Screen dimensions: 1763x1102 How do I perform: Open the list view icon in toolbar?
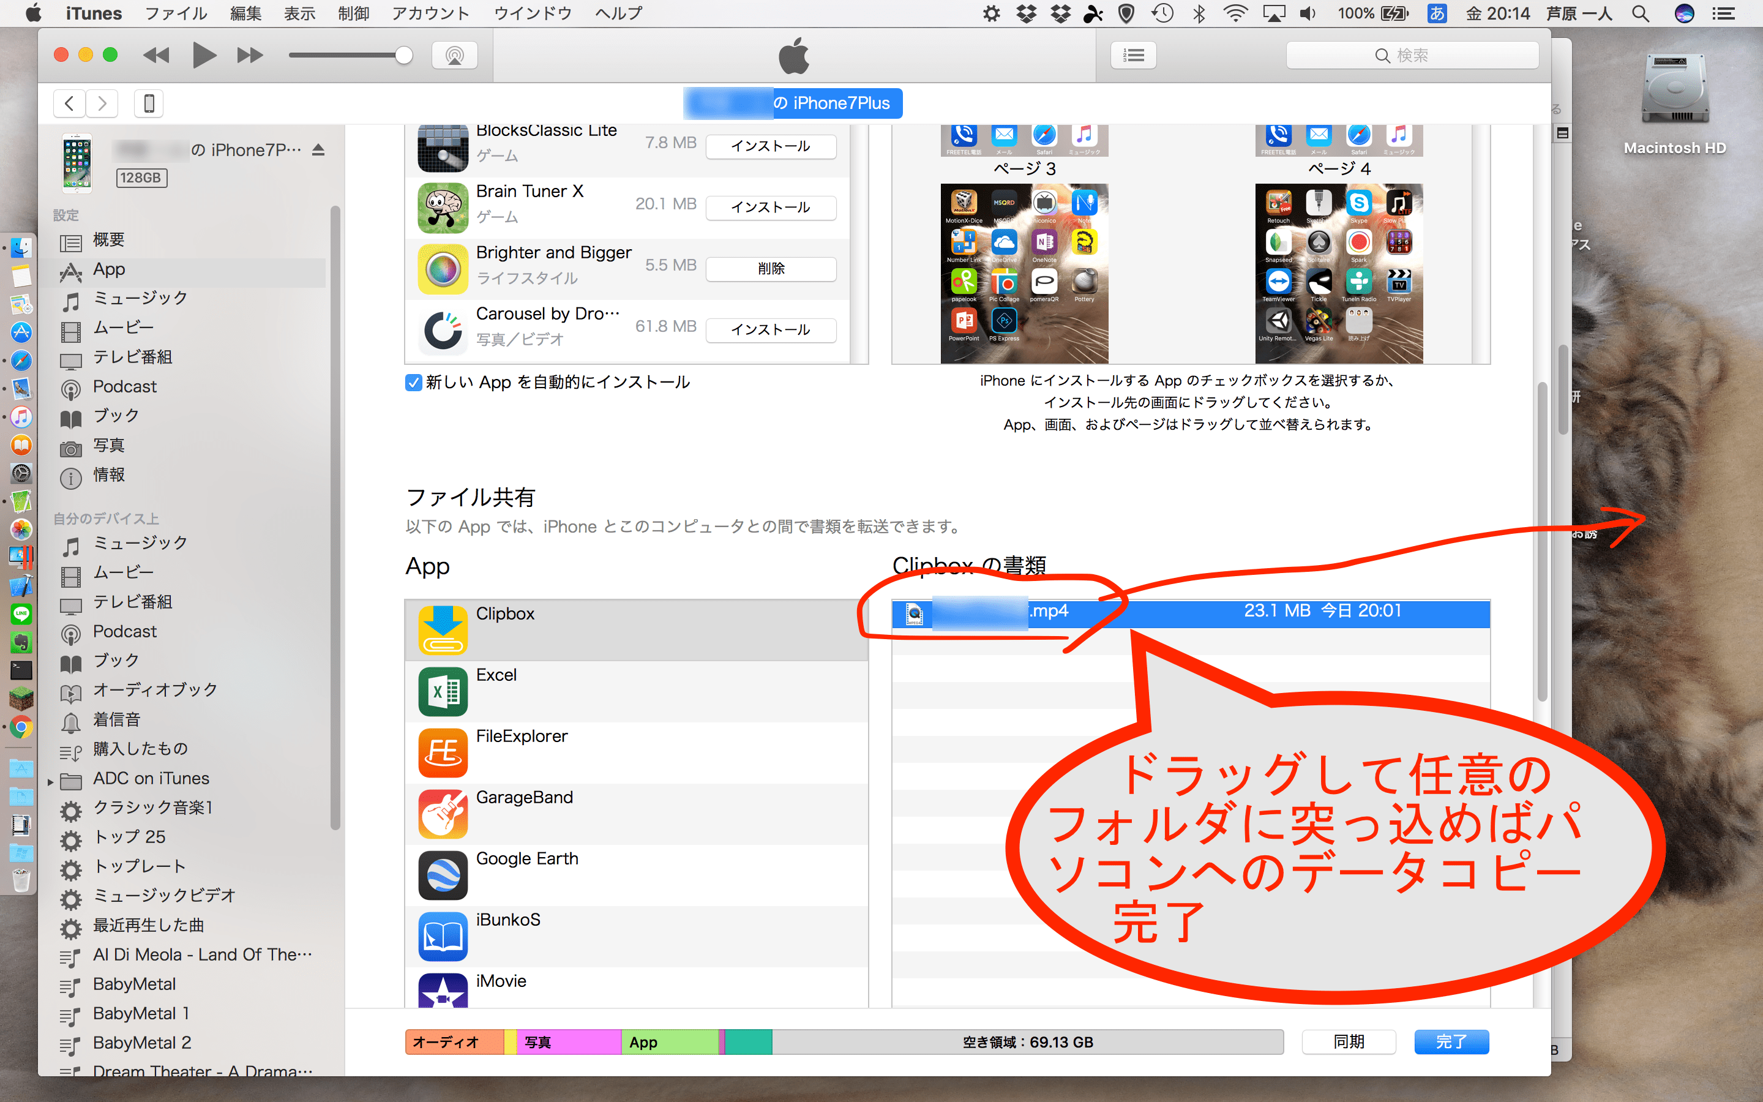pyautogui.click(x=1133, y=55)
